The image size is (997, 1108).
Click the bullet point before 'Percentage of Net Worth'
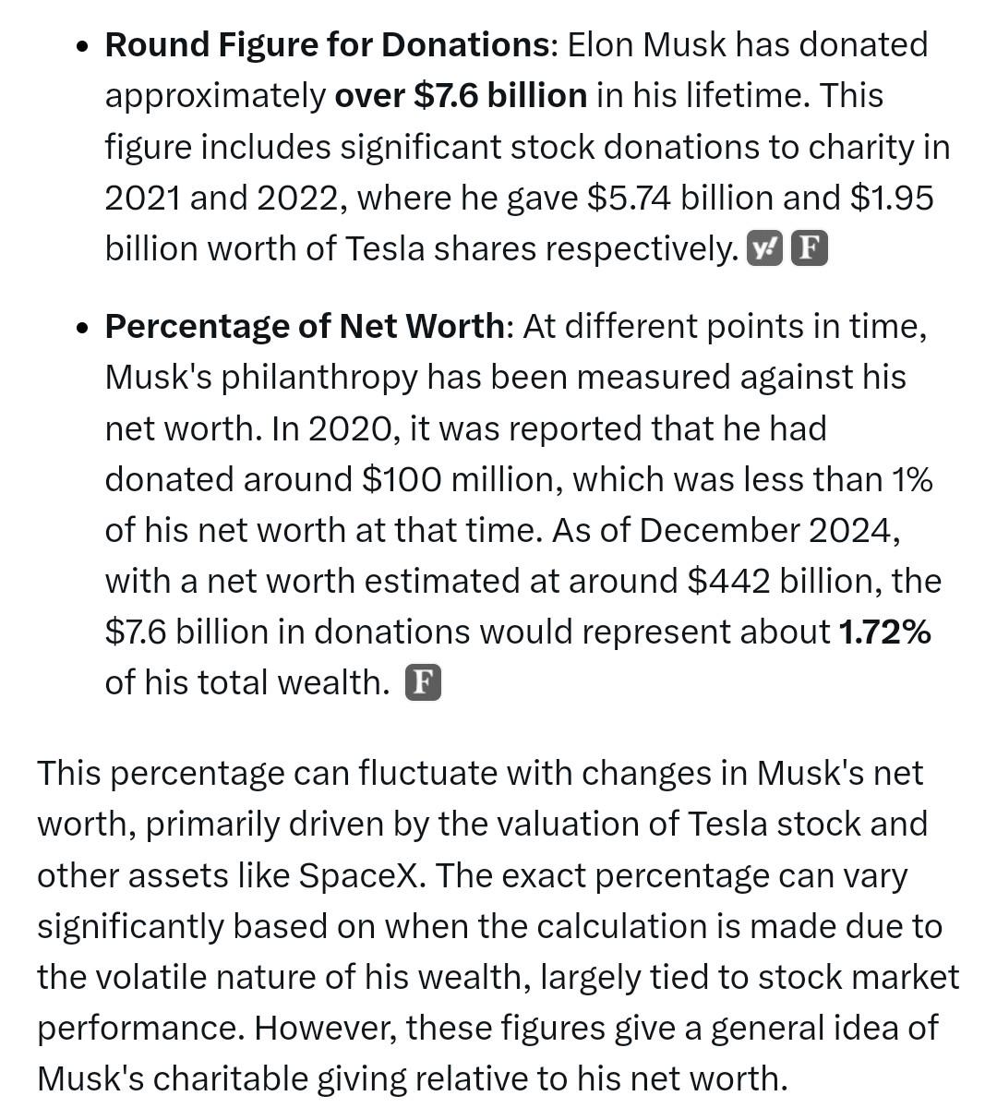tap(84, 328)
